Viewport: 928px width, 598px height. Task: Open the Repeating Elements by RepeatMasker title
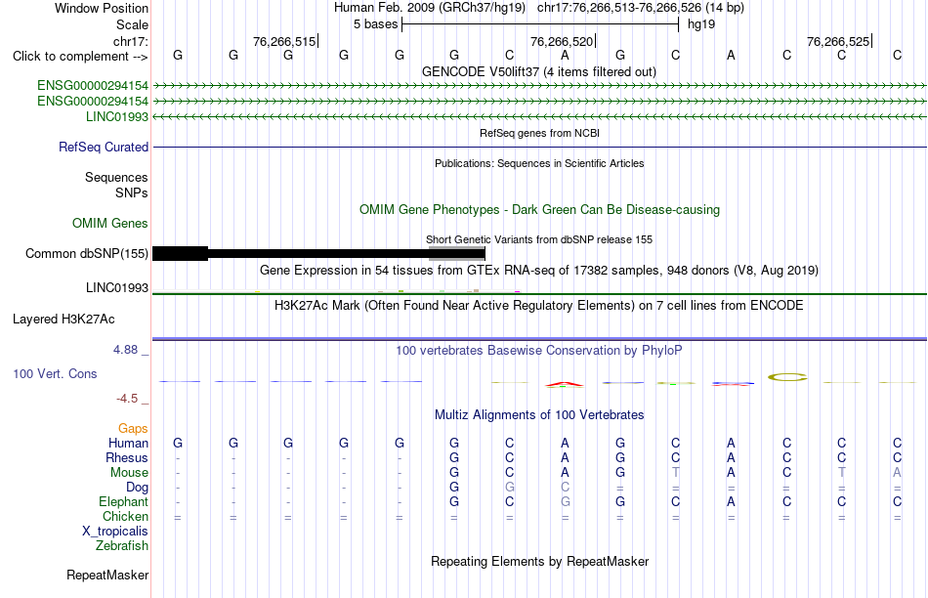coord(539,561)
